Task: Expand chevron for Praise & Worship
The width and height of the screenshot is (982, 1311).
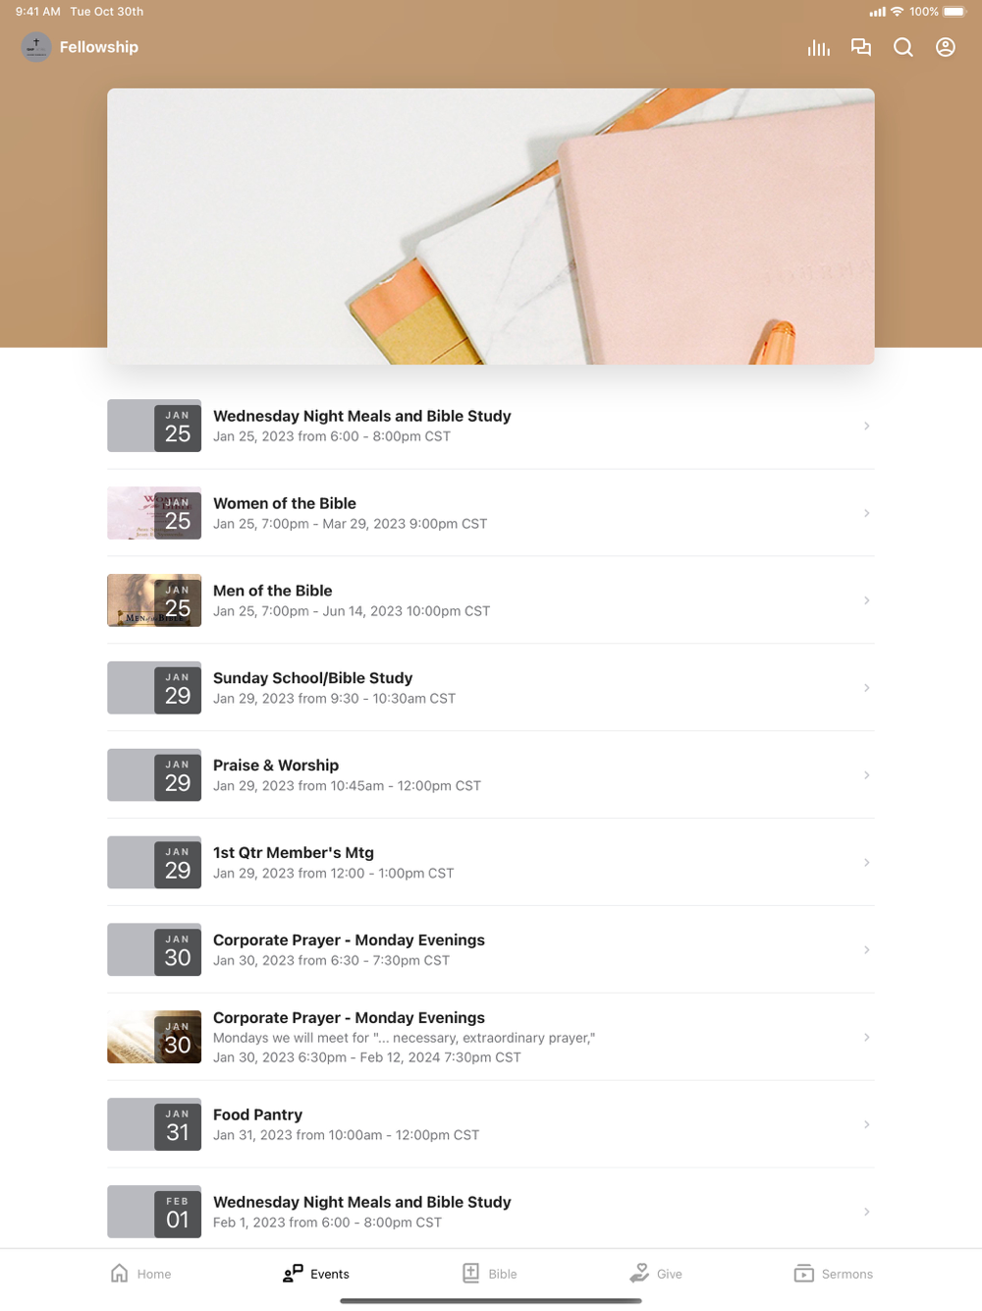Action: pyautogui.click(x=866, y=775)
